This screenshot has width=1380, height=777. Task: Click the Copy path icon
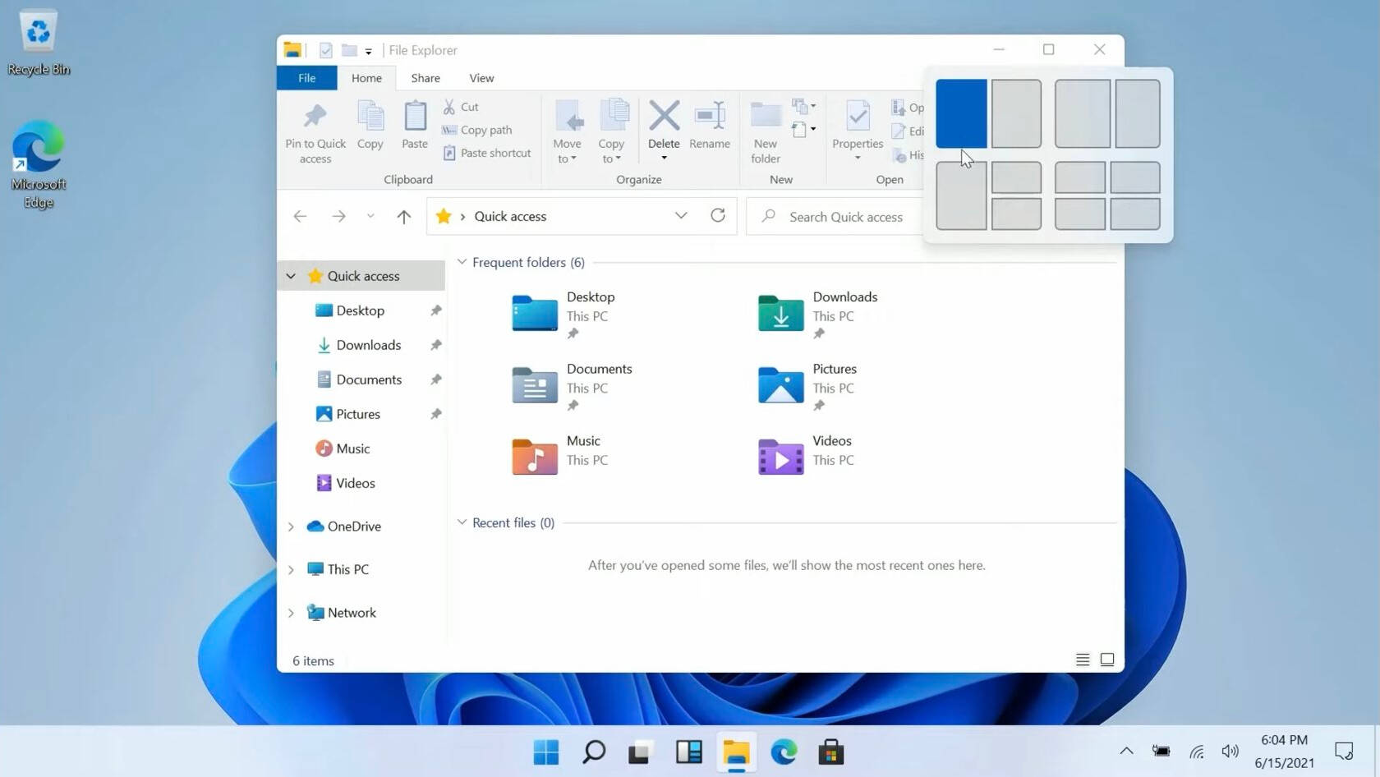pos(450,130)
